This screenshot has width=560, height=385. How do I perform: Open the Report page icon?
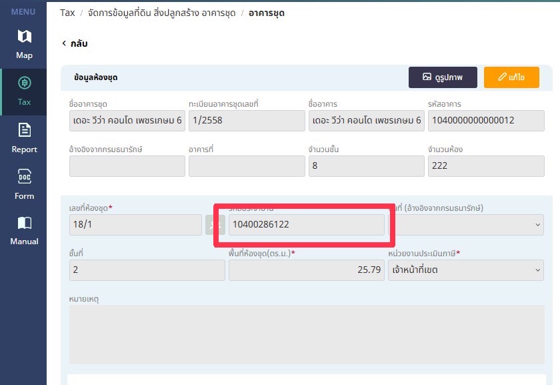pos(24,138)
